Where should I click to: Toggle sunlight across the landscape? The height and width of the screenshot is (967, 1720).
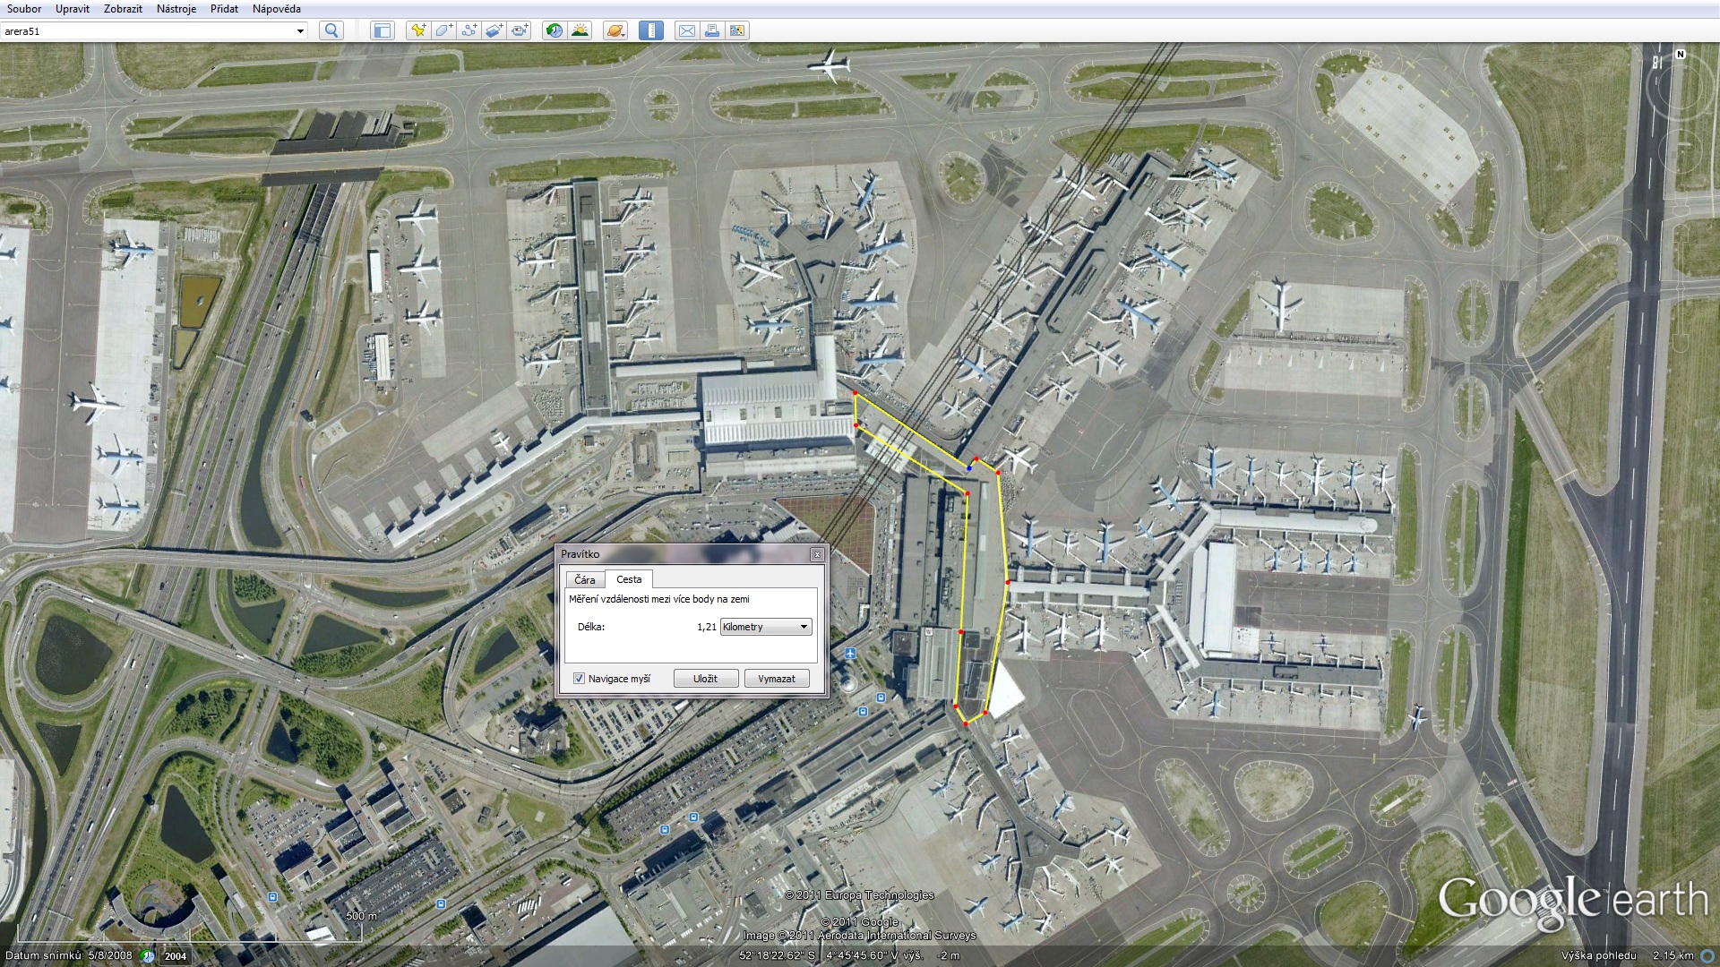pos(580,30)
